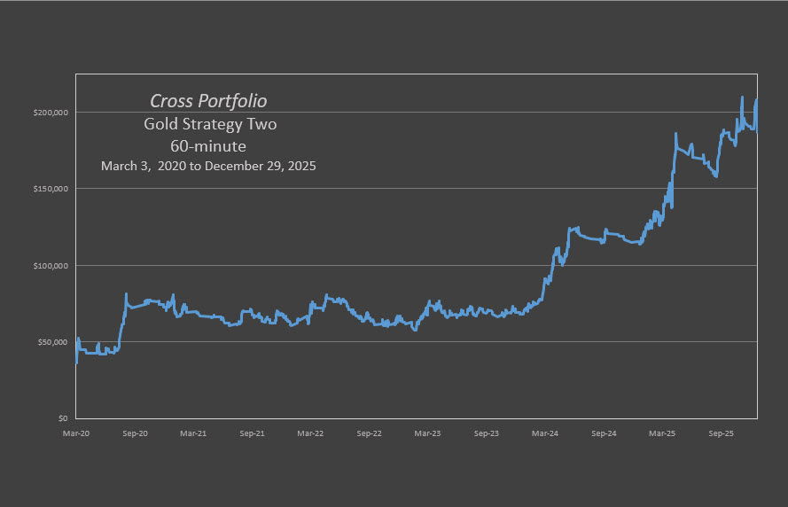The width and height of the screenshot is (788, 507).
Task: Click the Sep-21 x-axis label
Action: tap(253, 434)
